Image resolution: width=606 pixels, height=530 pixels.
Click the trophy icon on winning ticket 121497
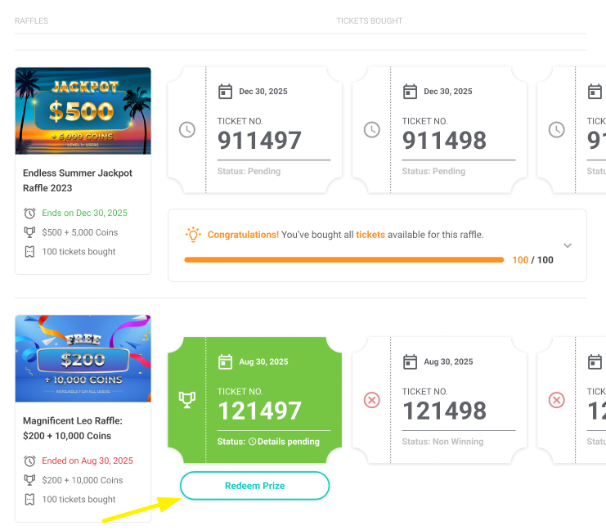(187, 400)
